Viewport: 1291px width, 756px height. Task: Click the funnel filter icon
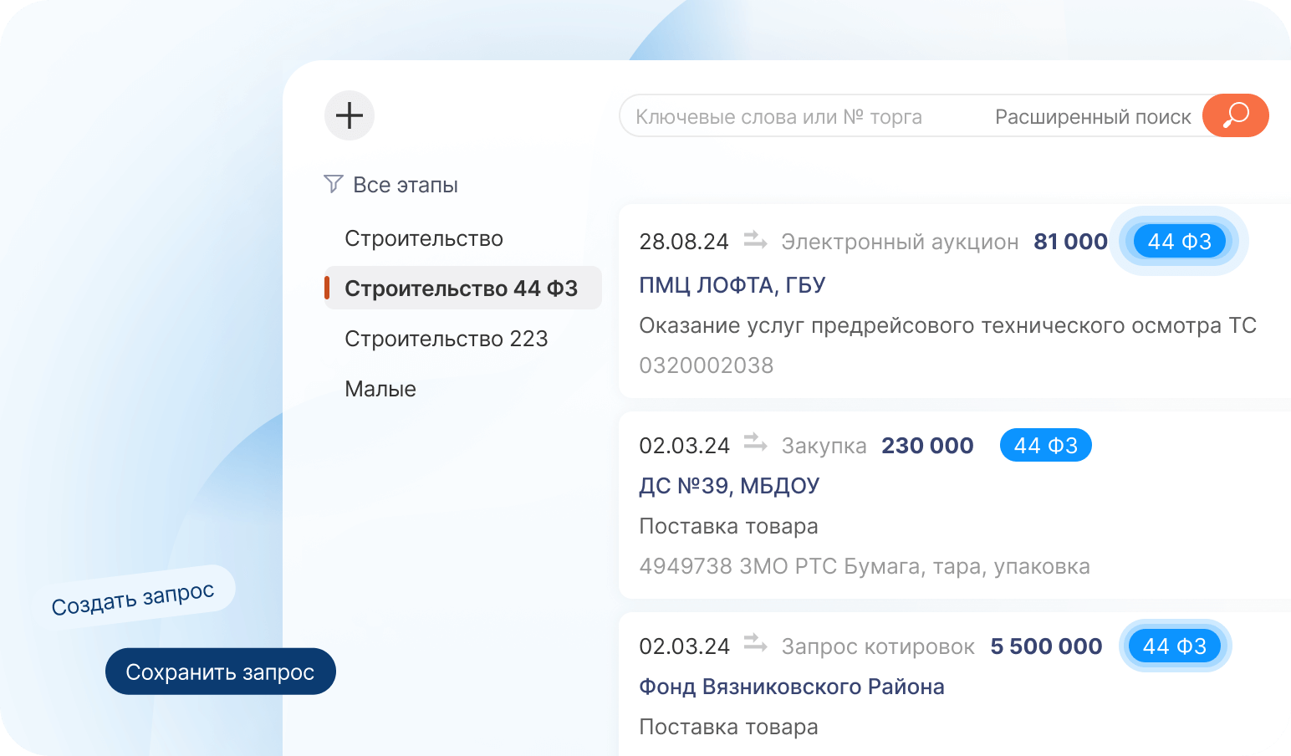click(x=333, y=184)
